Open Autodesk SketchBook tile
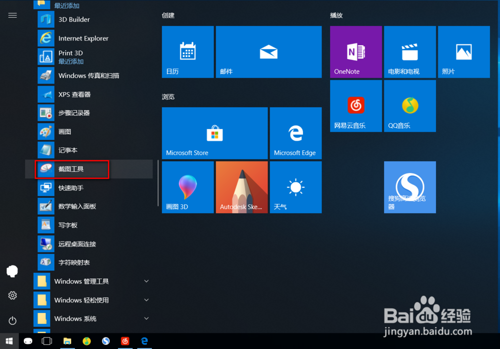 [x=241, y=187]
